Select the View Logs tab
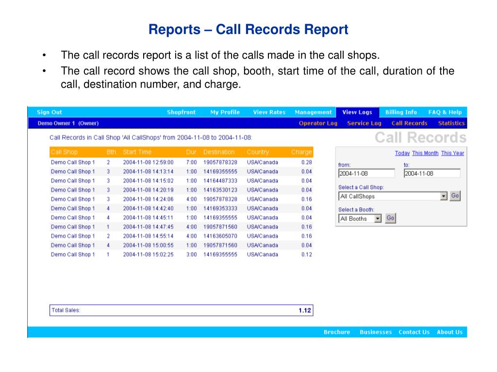Viewport: 497px width, 372px height. (x=357, y=112)
